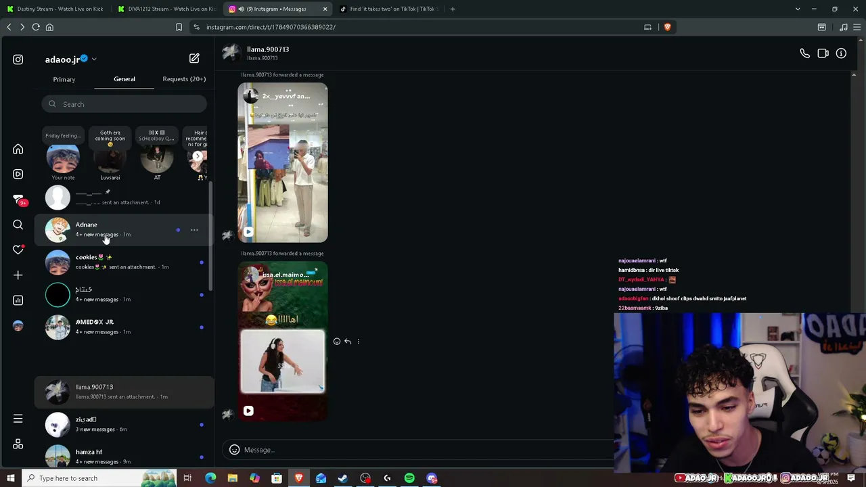Open hamza hf conversation

(x=124, y=457)
